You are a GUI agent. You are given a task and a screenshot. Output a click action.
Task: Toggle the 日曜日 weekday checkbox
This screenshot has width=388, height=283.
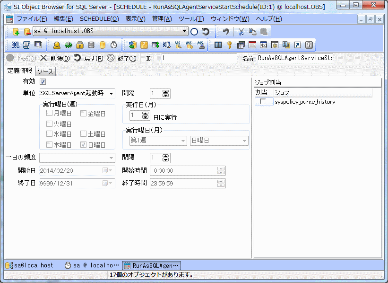click(83, 145)
